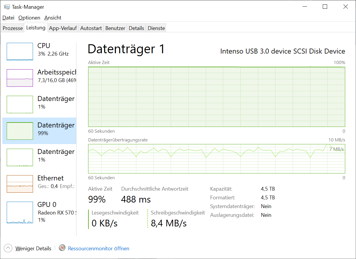
Task: Collapse view with Weniger Details arrow
Action: coord(8,248)
